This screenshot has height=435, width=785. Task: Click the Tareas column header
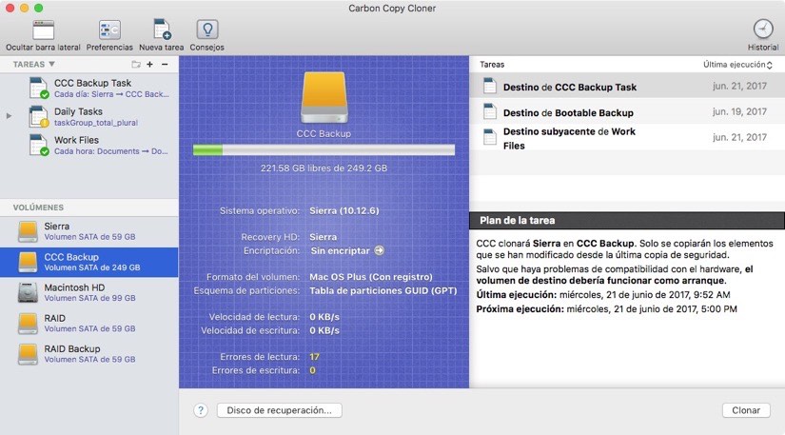492,65
